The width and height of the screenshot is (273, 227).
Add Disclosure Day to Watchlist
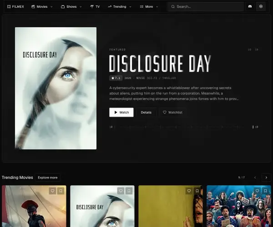point(172,113)
